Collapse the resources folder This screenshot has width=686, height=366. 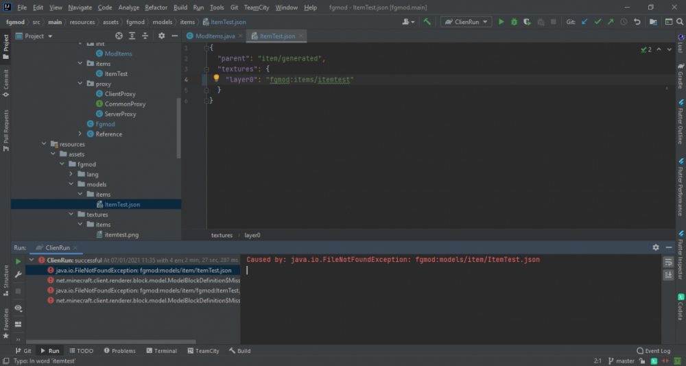click(44, 144)
